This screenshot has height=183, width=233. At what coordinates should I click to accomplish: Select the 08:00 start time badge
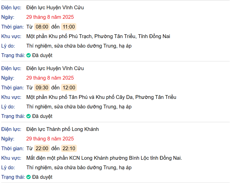(42, 27)
